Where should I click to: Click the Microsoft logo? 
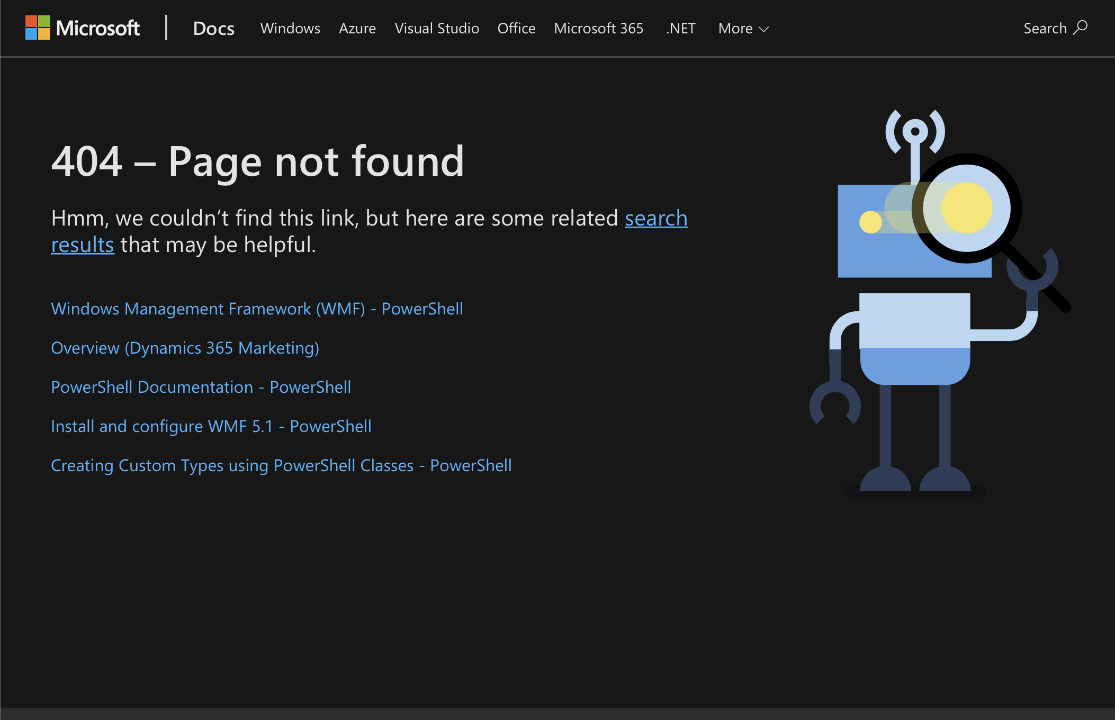[83, 28]
